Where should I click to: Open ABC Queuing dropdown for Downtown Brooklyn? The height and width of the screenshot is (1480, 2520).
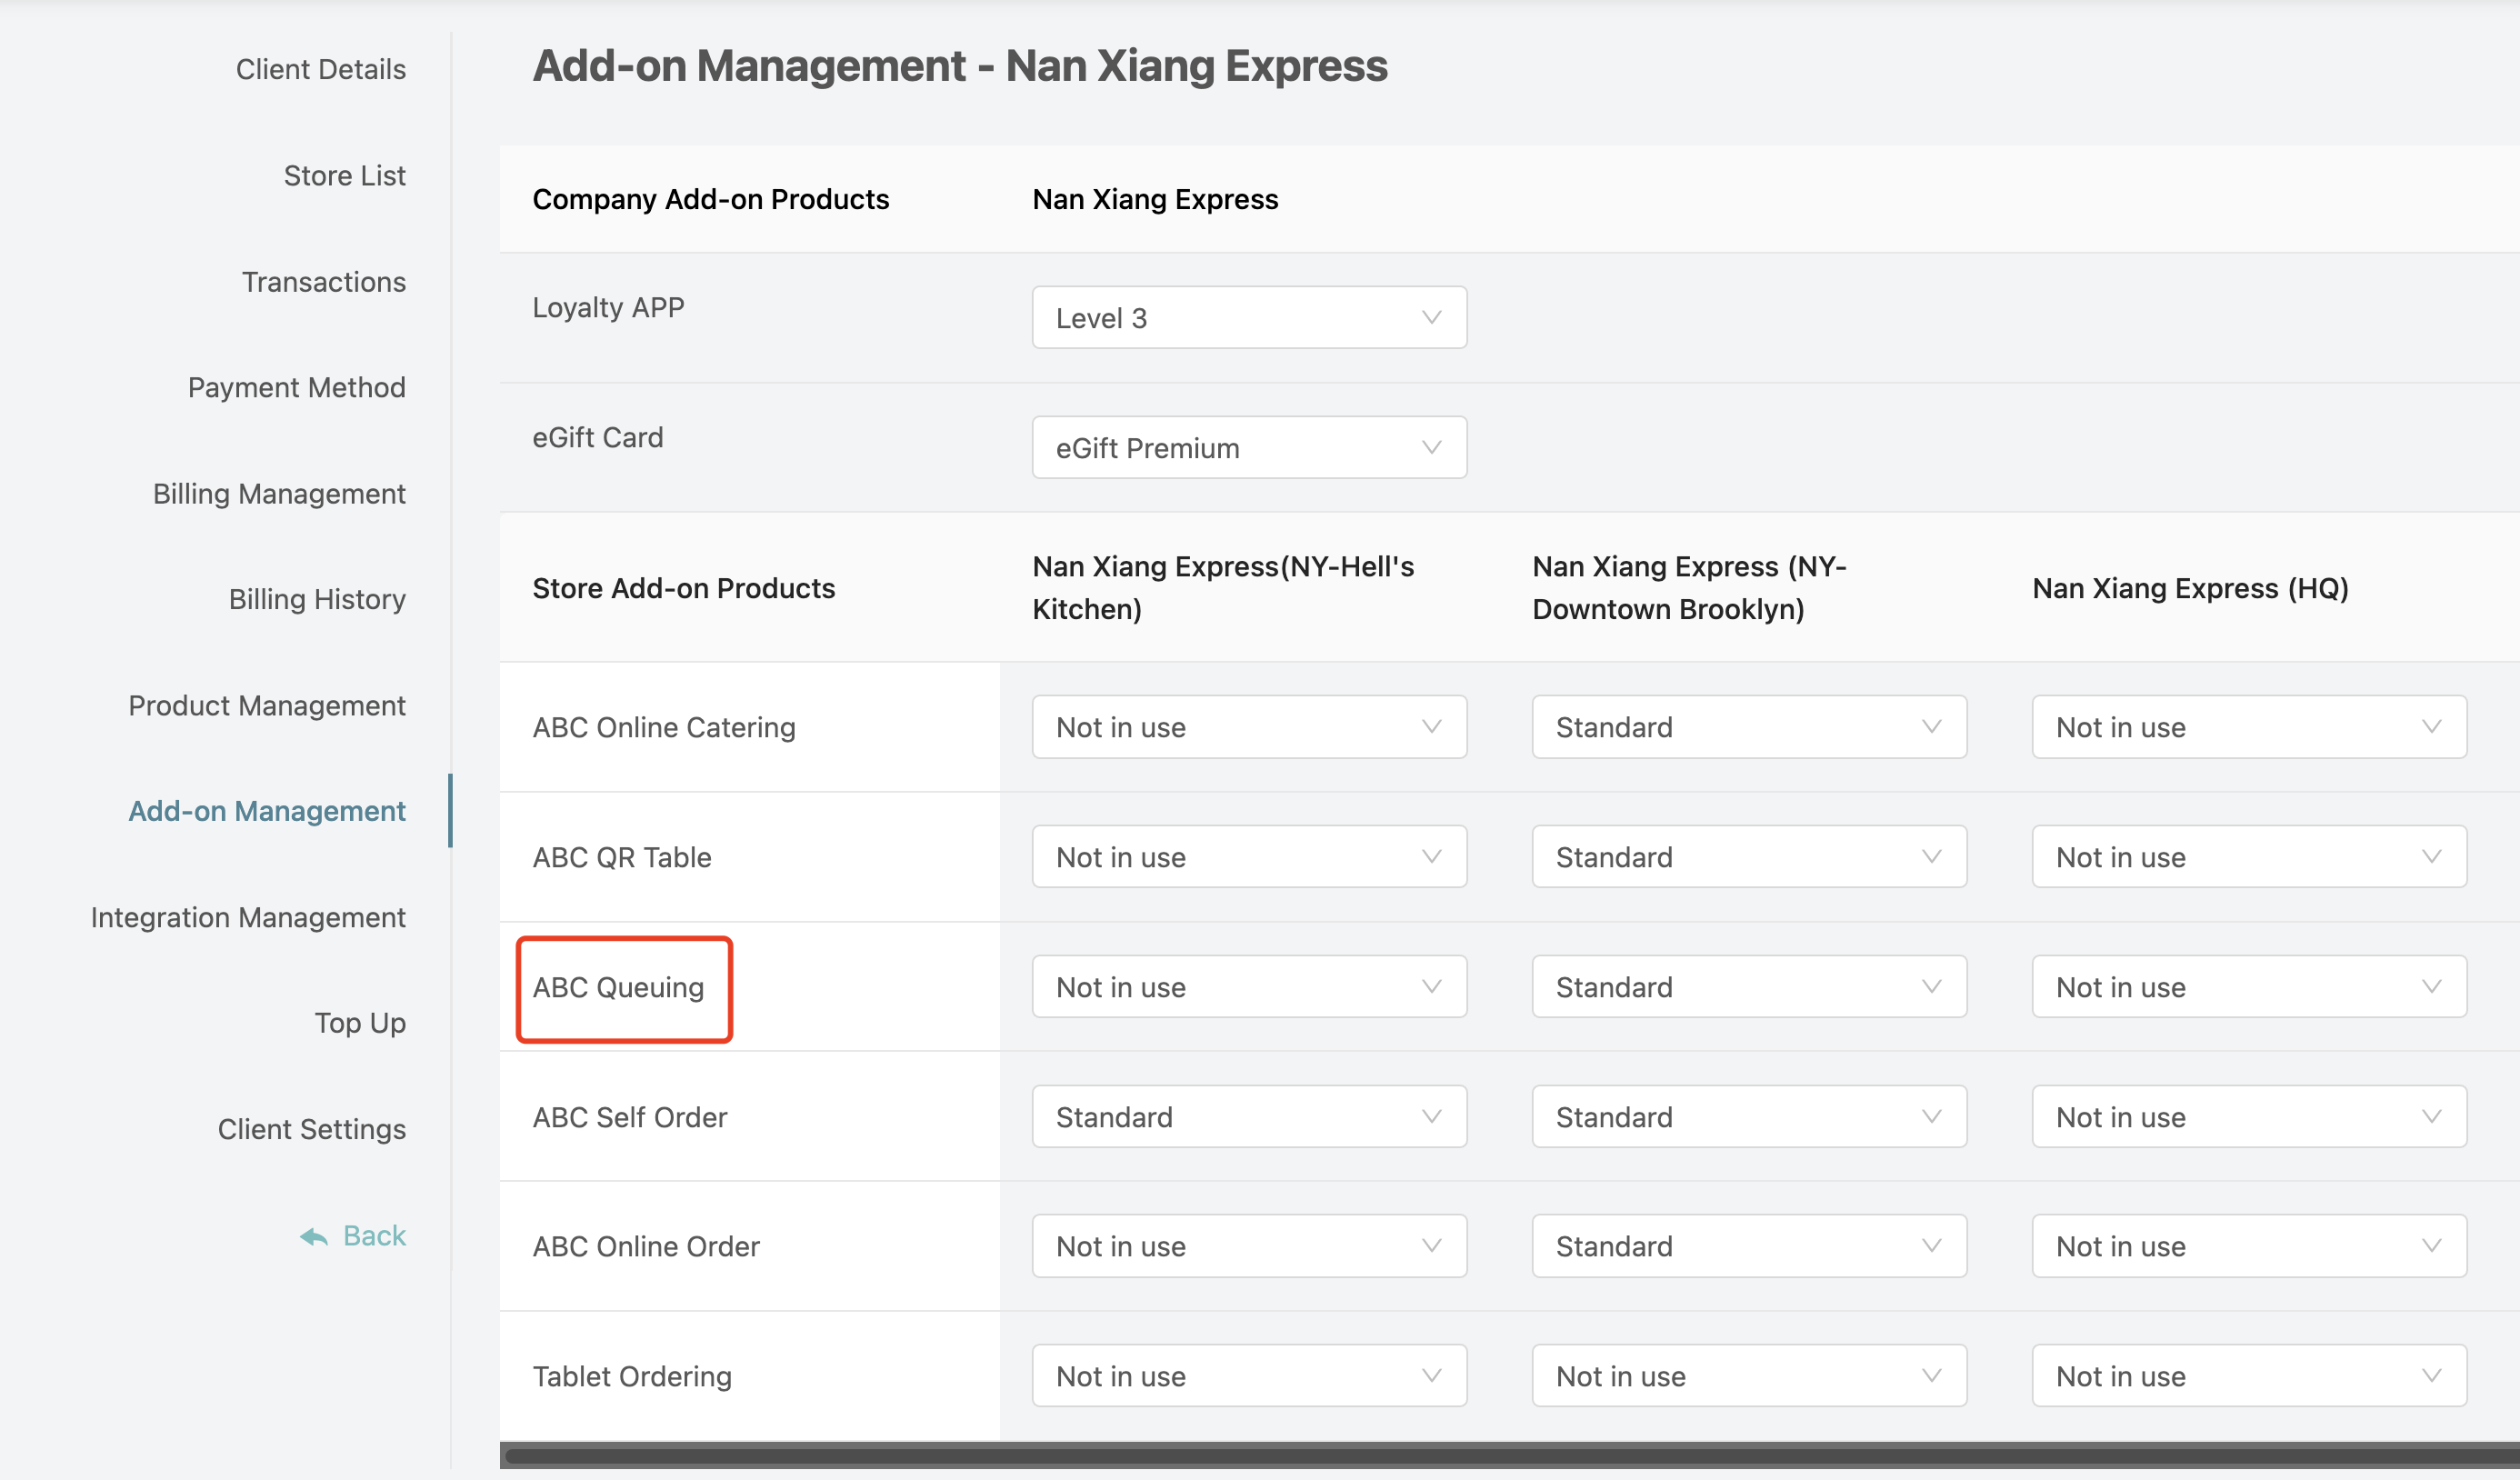point(1749,986)
